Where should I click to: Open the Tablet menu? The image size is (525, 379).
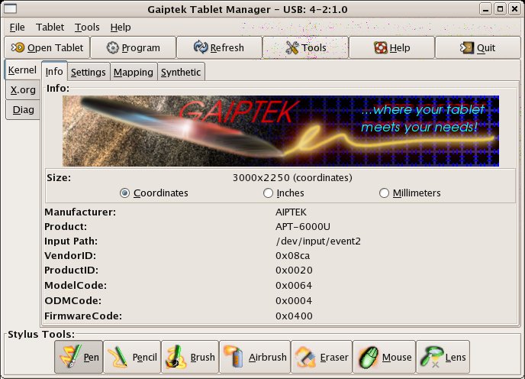[50, 28]
